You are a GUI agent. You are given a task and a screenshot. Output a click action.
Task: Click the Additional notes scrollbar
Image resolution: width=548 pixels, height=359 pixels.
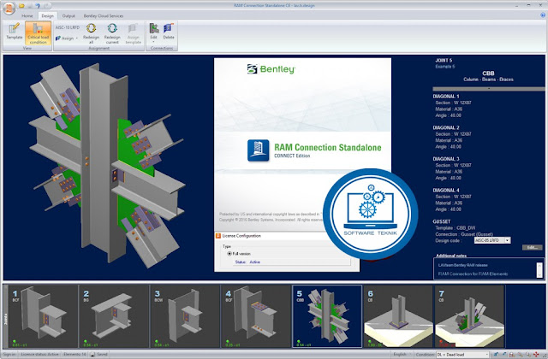coord(539,270)
